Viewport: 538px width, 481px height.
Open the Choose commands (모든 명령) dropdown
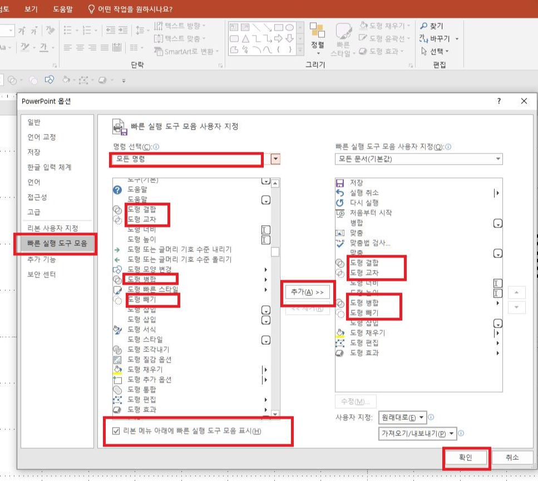196,159
